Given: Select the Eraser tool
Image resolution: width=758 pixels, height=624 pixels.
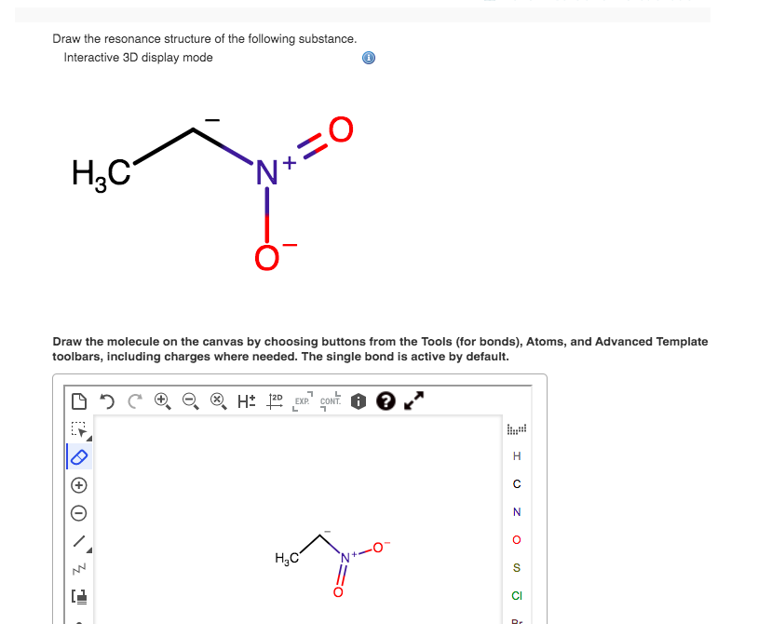Looking at the screenshot, I should point(78,456).
